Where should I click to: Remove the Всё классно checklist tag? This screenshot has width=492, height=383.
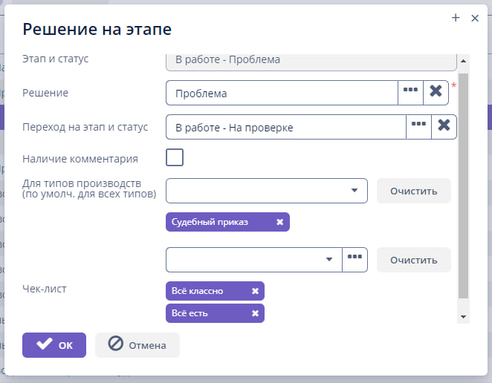(255, 291)
